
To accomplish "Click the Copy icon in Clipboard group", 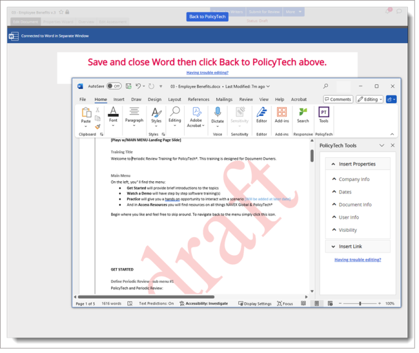I will [98, 118].
